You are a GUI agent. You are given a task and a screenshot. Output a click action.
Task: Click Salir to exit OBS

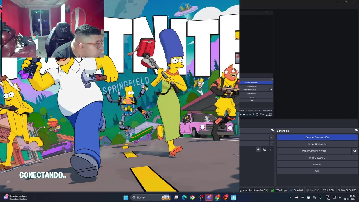(317, 171)
